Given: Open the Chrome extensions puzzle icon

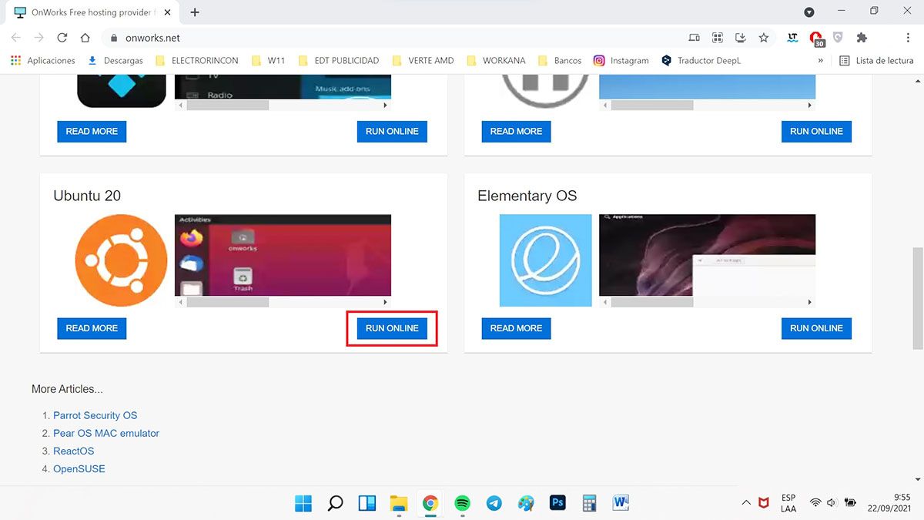Looking at the screenshot, I should 862,38.
